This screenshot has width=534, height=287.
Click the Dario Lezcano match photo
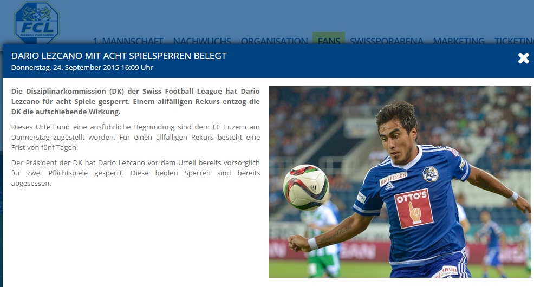[400, 182]
